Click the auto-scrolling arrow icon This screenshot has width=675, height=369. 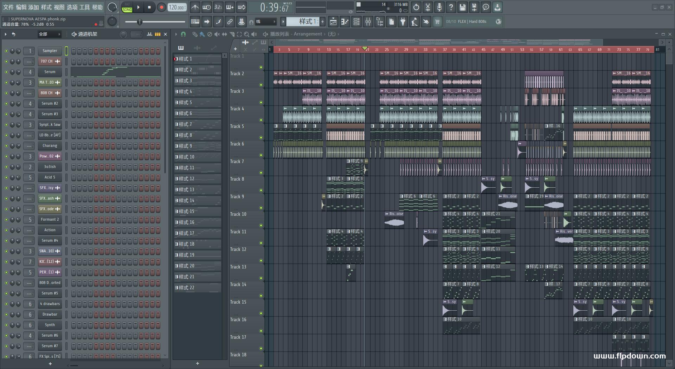[x=207, y=22]
